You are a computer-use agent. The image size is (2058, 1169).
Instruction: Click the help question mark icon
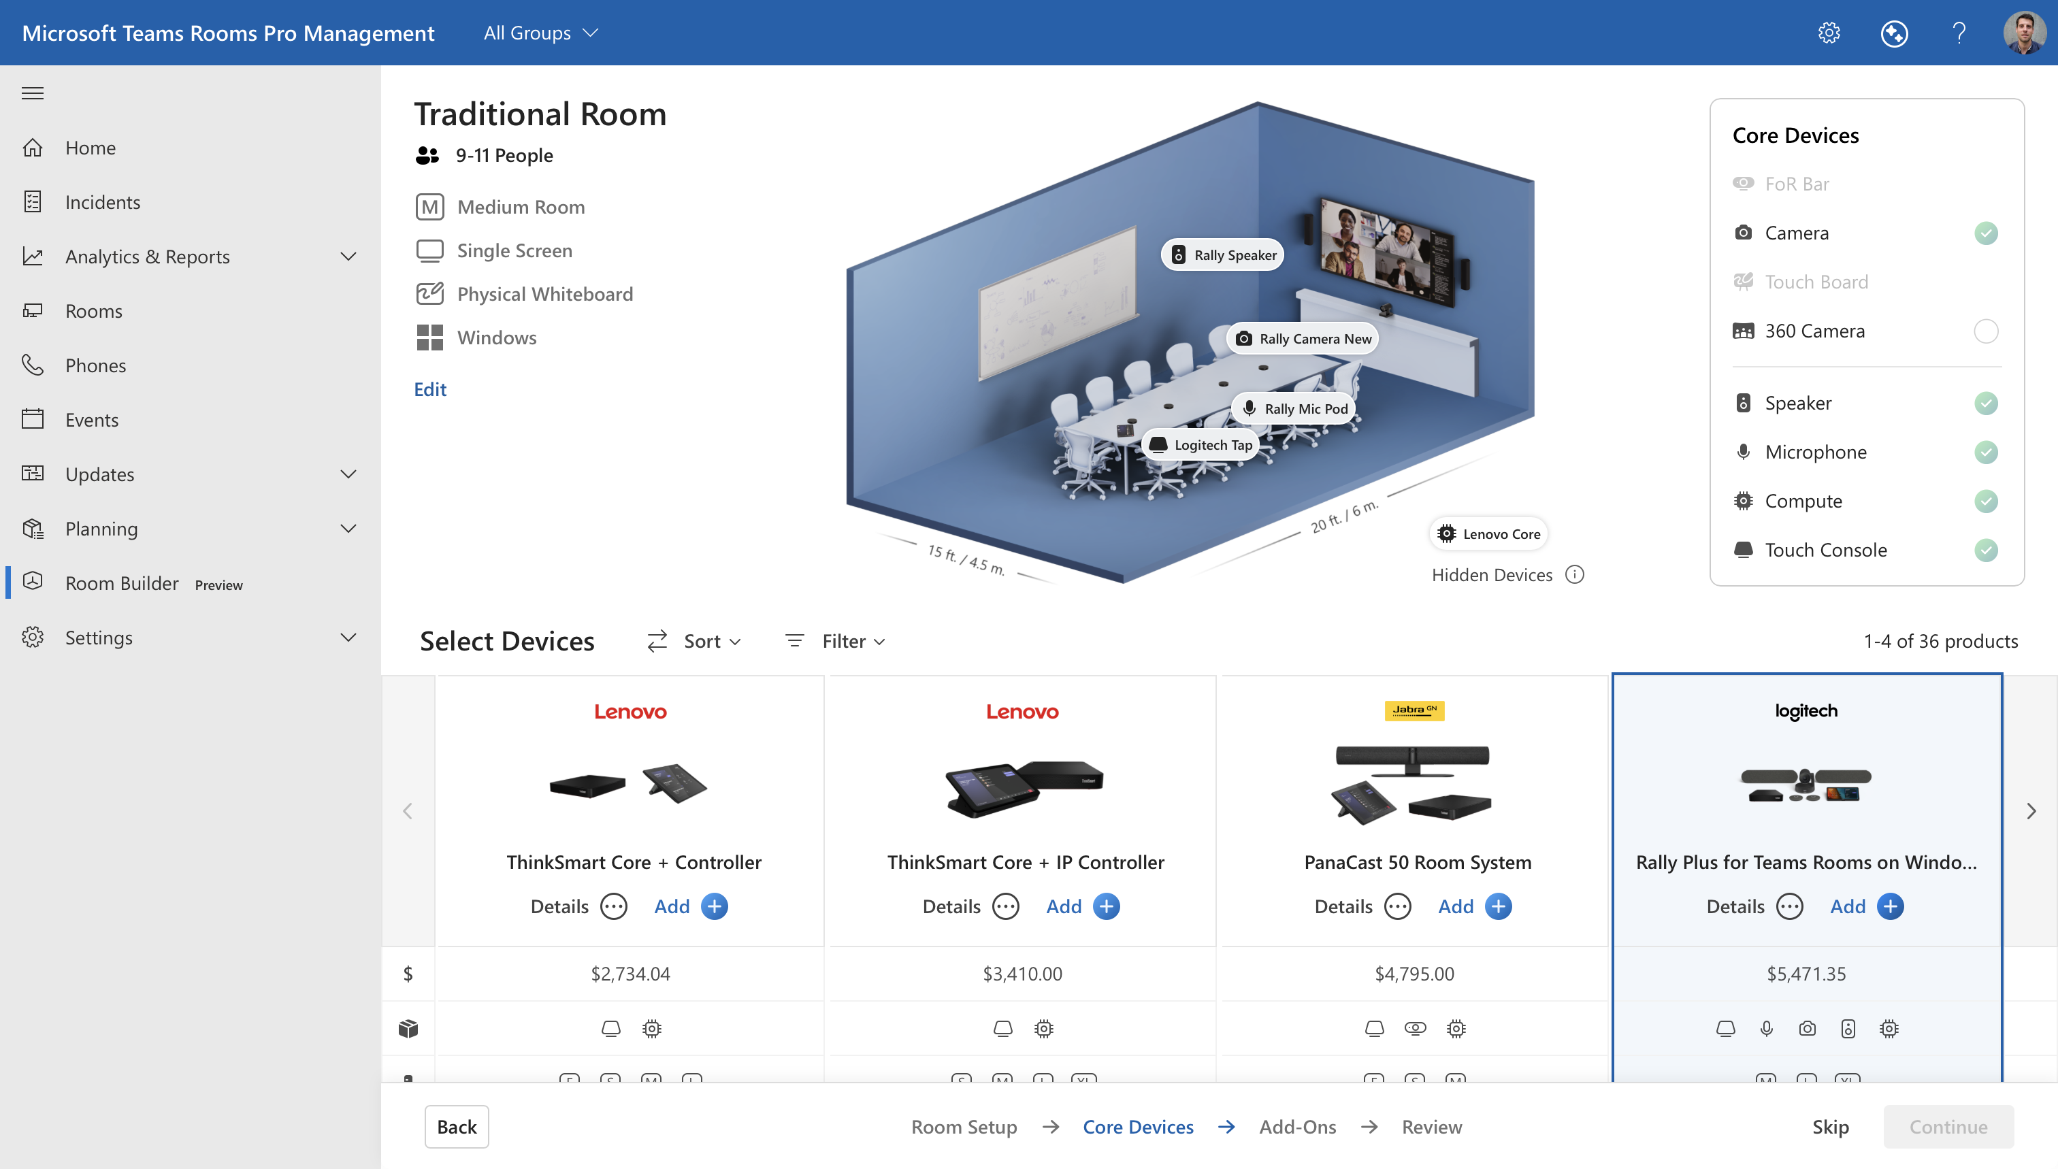point(1959,33)
